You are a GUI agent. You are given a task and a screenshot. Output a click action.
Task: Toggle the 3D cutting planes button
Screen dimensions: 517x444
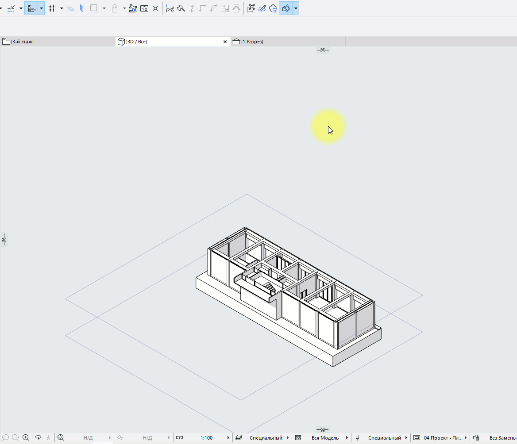click(x=286, y=8)
